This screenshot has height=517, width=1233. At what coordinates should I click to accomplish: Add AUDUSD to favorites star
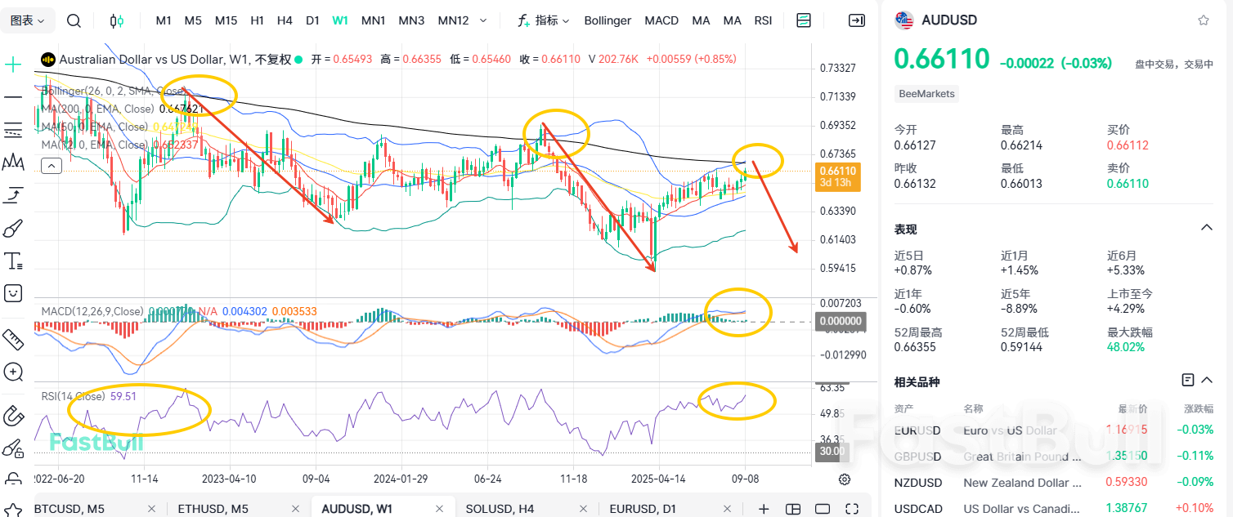coord(1203,20)
